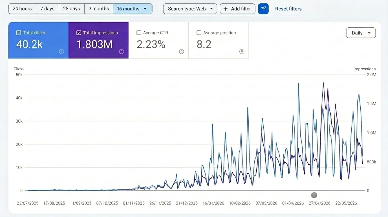The height and width of the screenshot is (217, 388).
Task: Enable the Average CTR checkbox
Action: pyautogui.click(x=139, y=33)
